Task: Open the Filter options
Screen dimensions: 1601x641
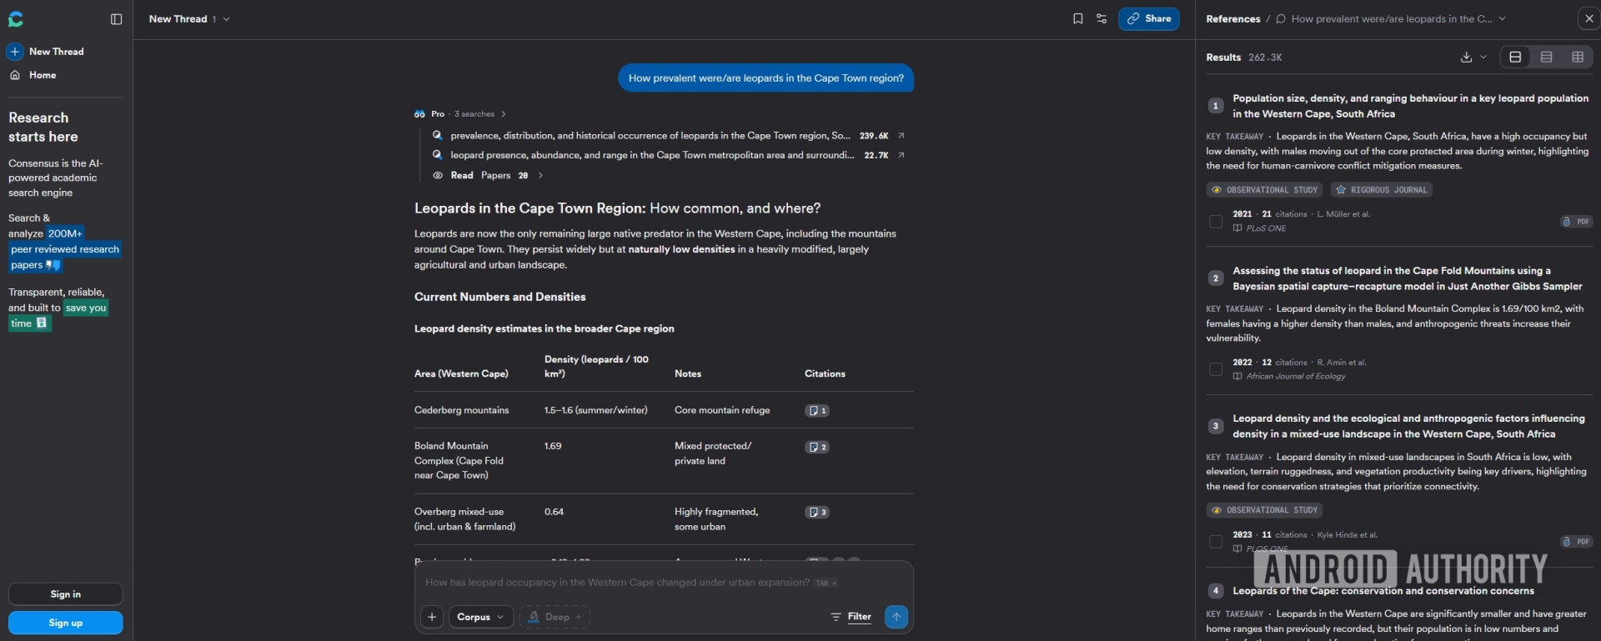Action: [851, 617]
